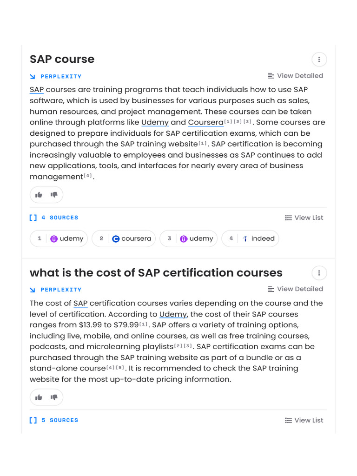Open source 3 Udemy chip
357x476 pixels.
pyautogui.click(x=189, y=238)
